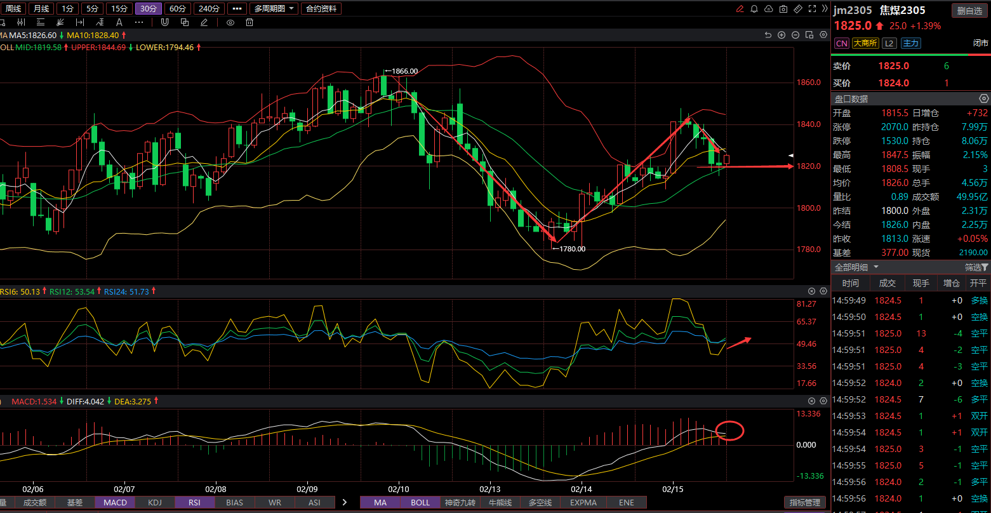Enter fullscreen chart mode

point(813,9)
